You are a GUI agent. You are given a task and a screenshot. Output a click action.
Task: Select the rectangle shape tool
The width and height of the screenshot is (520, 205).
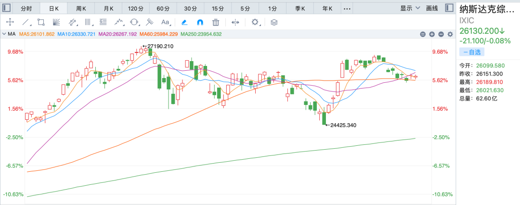[x=41, y=23]
